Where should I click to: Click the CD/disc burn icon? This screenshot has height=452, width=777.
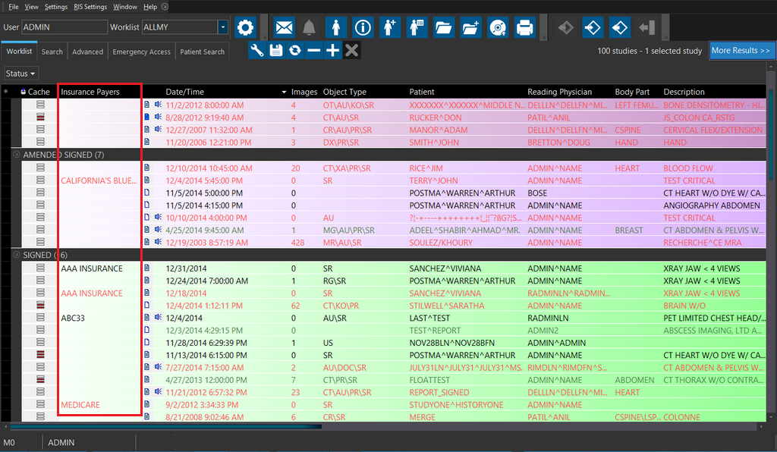[x=497, y=28]
